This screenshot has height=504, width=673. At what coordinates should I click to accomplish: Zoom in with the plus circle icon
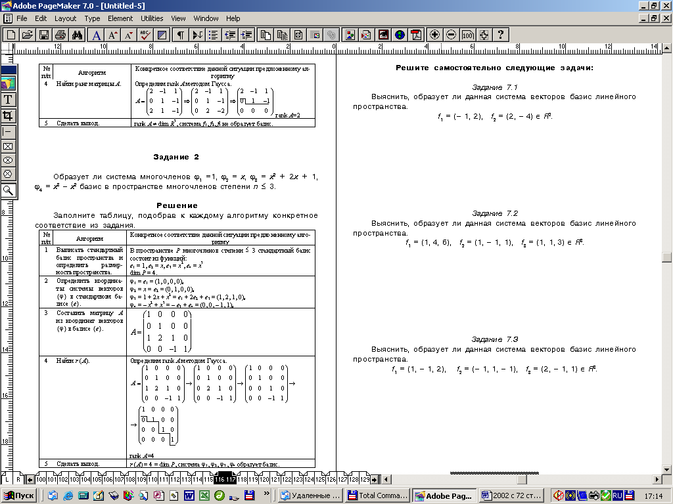pos(435,35)
